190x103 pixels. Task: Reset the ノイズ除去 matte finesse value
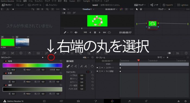93,75
